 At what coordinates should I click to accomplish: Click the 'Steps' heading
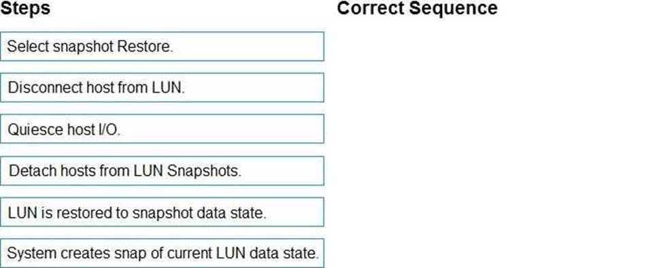point(25,8)
